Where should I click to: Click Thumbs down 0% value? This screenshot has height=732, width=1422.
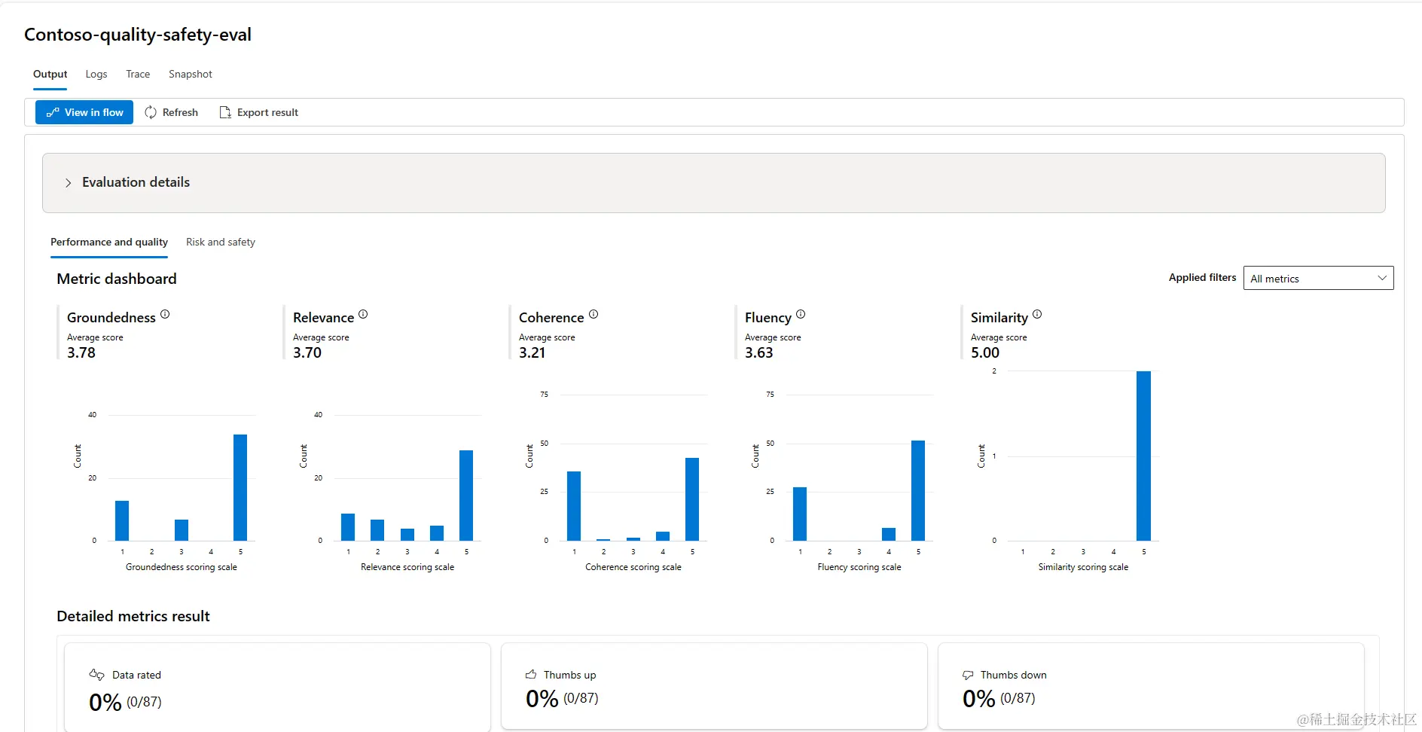click(x=979, y=698)
